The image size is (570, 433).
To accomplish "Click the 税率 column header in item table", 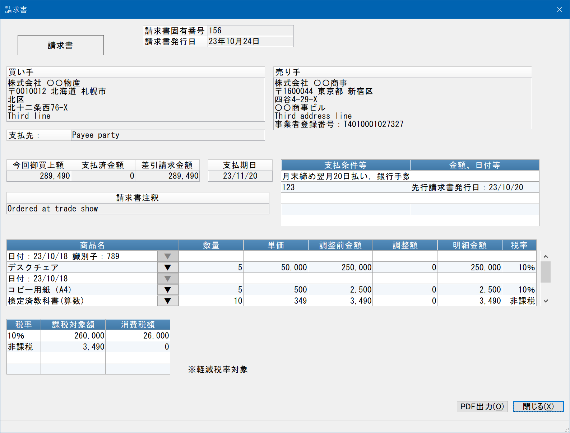I will [519, 245].
